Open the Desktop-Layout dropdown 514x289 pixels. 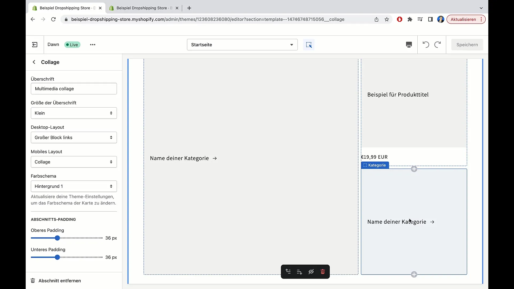(x=74, y=138)
